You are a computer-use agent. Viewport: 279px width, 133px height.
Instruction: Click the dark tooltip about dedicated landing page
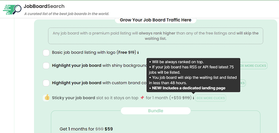coord(193,75)
